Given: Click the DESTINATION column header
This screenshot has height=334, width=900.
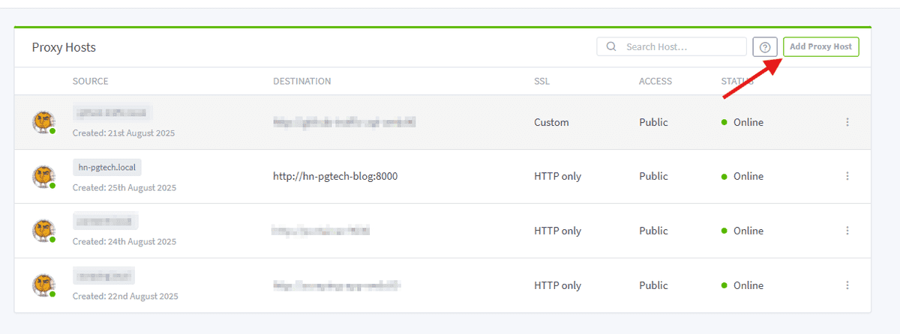Looking at the screenshot, I should pos(301,81).
